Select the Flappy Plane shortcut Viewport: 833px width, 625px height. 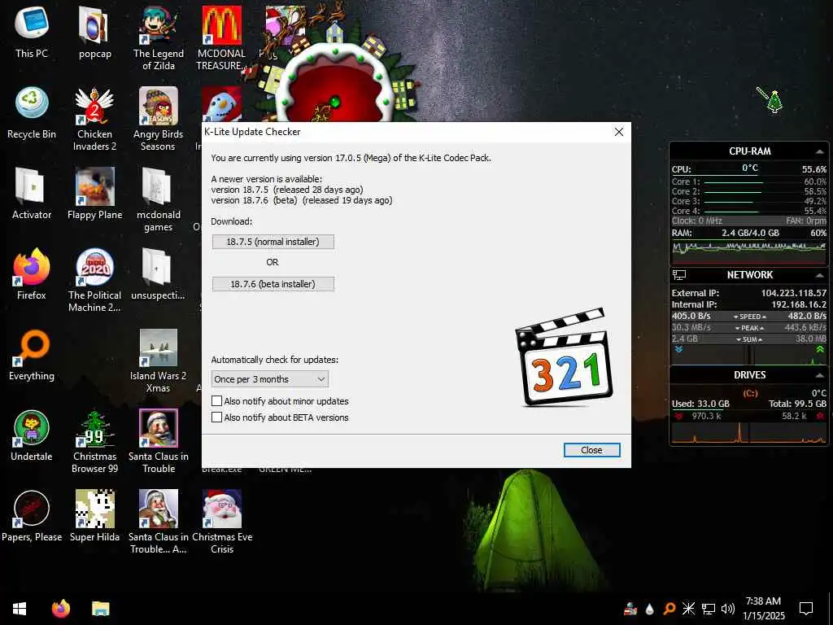pos(94,194)
